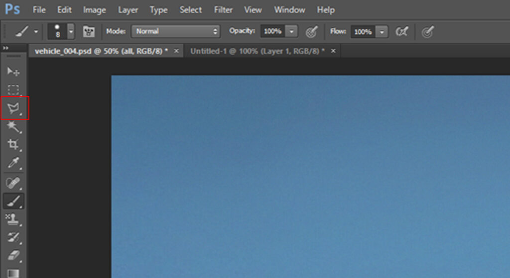The image size is (510, 278).
Task: Toggle the Brush panel button
Action: (89, 31)
